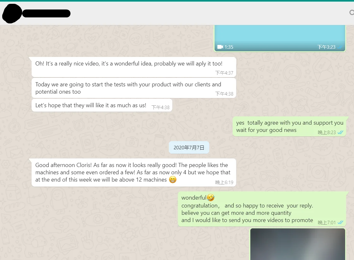Open the redacted contact profile avatar
The height and width of the screenshot is (260, 354).
pyautogui.click(x=12, y=14)
